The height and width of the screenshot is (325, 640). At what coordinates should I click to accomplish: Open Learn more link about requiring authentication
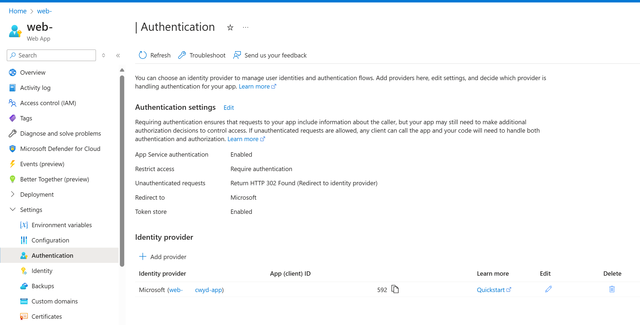pos(246,139)
